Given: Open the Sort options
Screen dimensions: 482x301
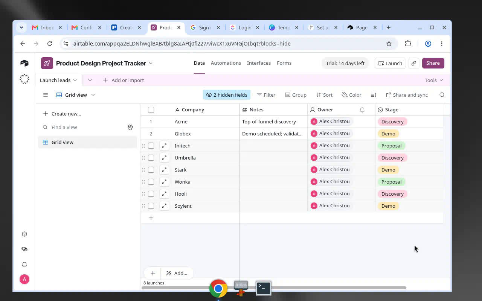Looking at the screenshot, I should tap(324, 95).
